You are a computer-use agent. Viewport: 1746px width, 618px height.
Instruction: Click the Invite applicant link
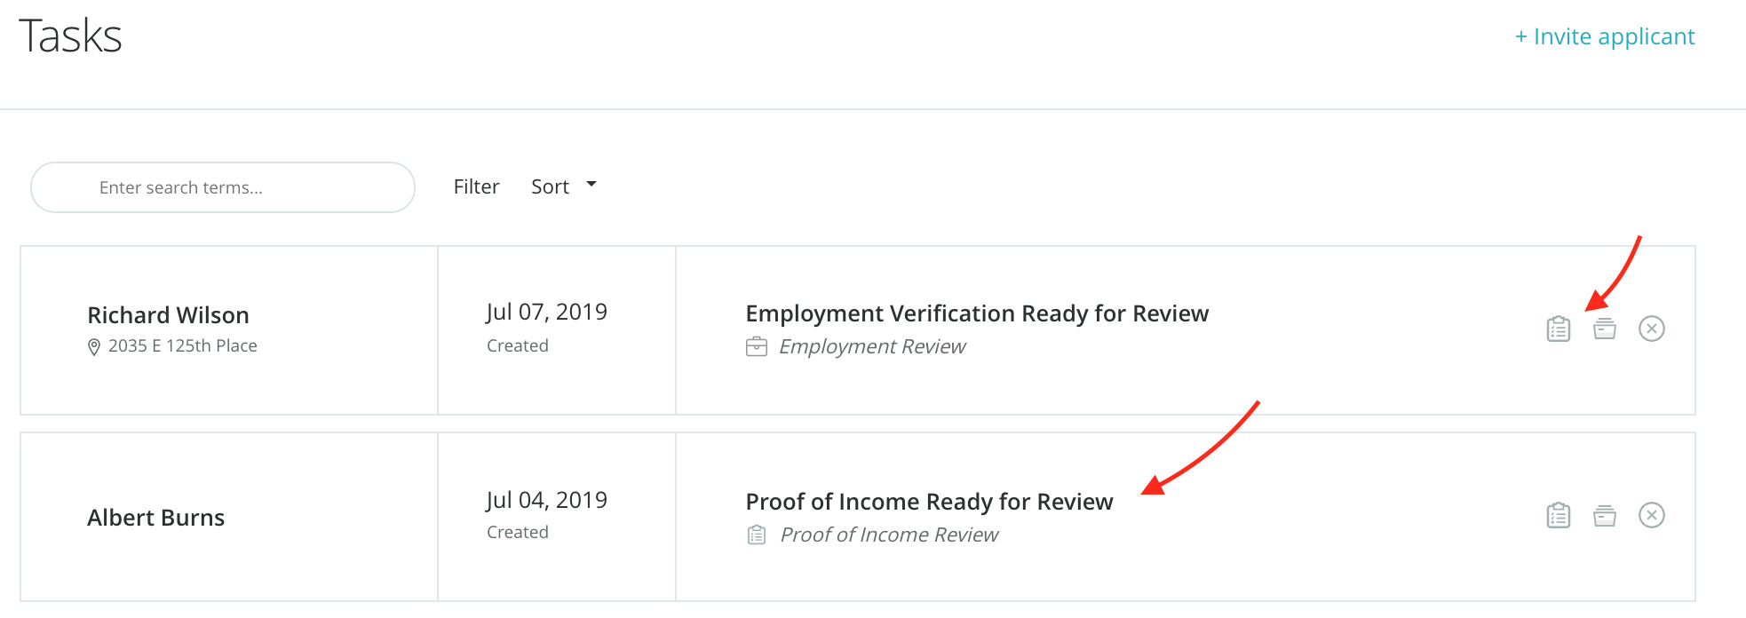click(x=1605, y=36)
